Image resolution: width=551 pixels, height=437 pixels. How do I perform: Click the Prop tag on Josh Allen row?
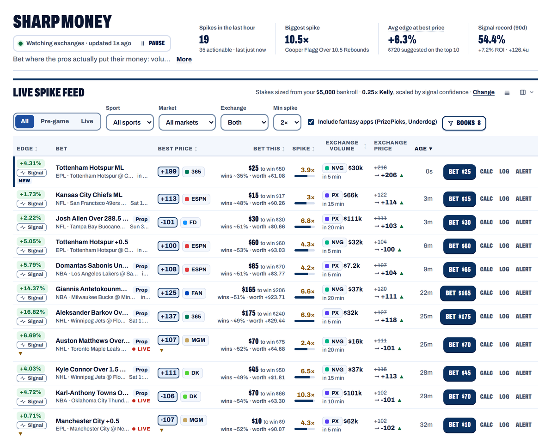[x=141, y=219]
